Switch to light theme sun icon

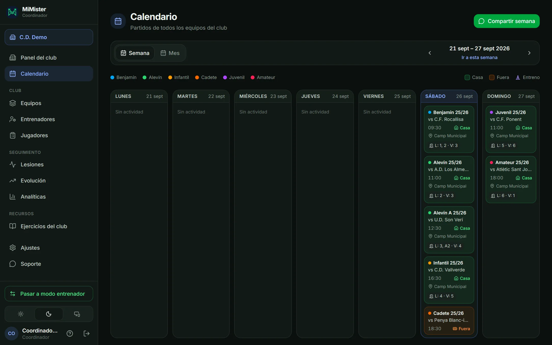21,314
